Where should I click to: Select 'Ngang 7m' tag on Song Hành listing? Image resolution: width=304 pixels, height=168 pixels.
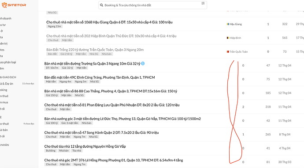click(79, 137)
